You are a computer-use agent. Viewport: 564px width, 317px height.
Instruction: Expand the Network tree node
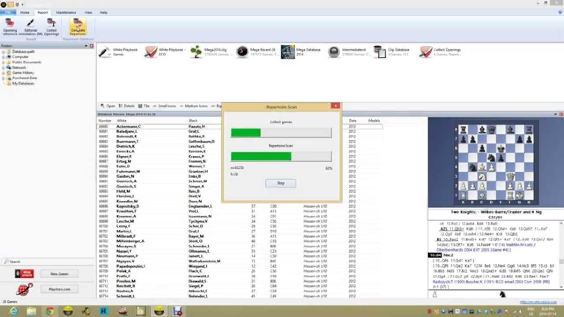pyautogui.click(x=4, y=67)
